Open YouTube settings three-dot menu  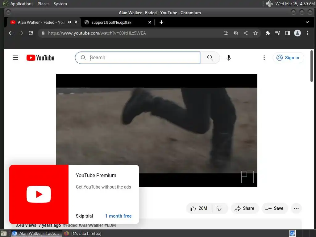click(264, 58)
